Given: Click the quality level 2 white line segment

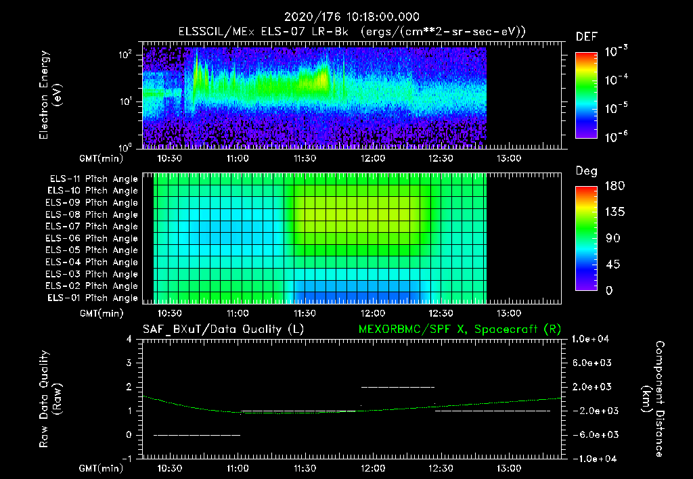Looking at the screenshot, I should point(398,387).
